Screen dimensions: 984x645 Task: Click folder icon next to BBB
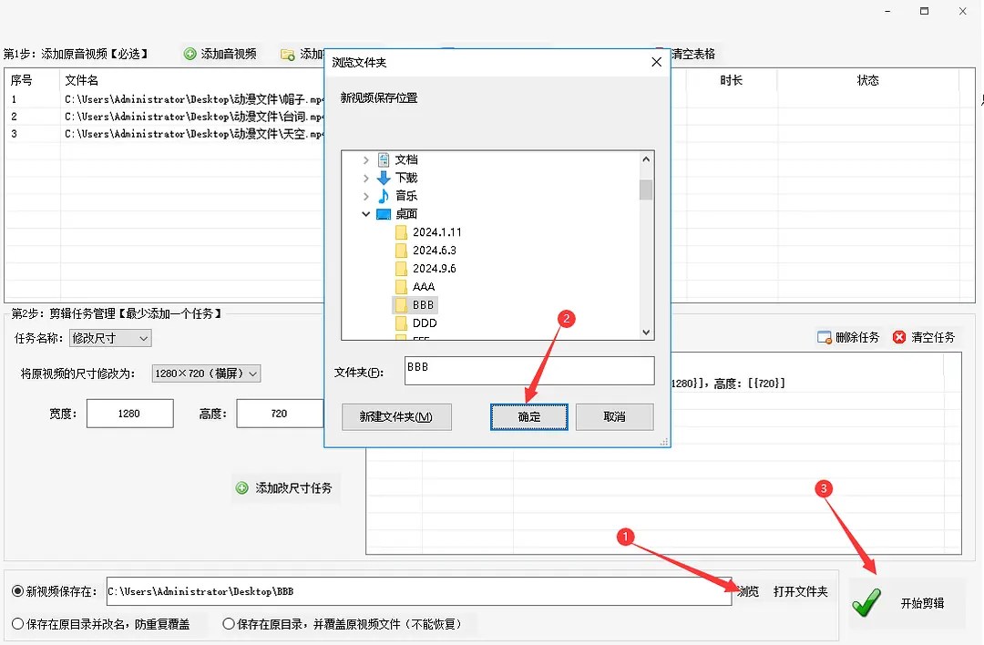[x=401, y=305]
